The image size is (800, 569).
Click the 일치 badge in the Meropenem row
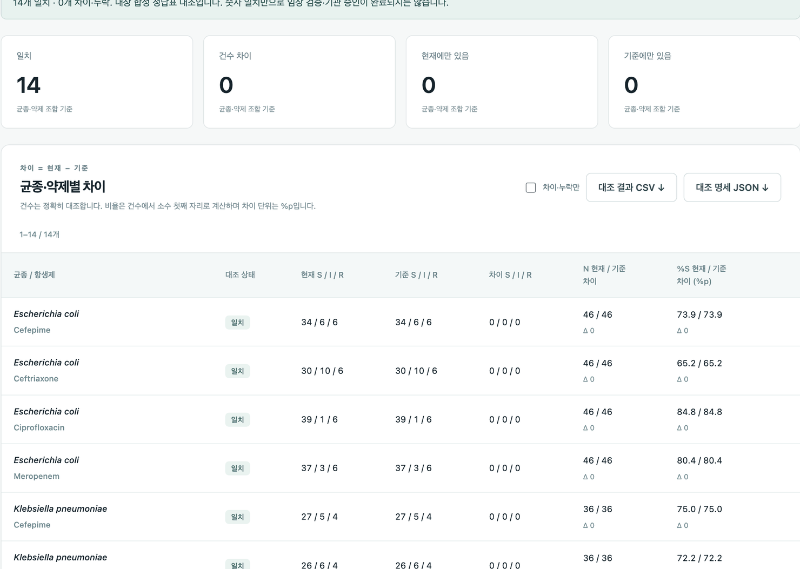pyautogui.click(x=237, y=468)
